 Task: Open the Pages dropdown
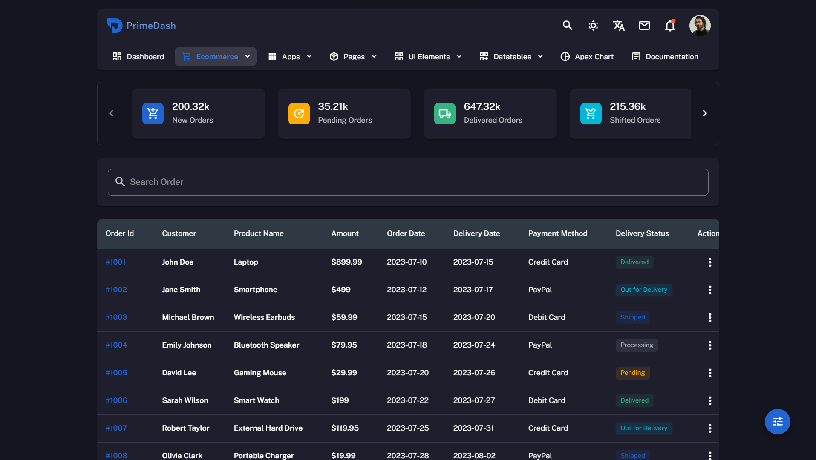coord(353,56)
